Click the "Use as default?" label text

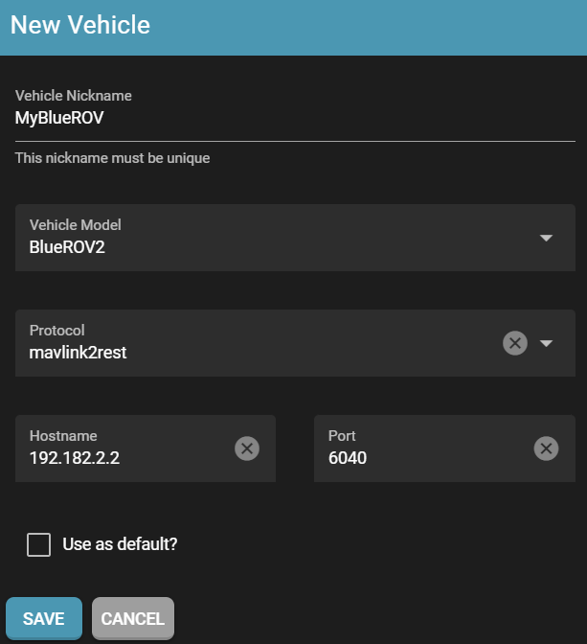[x=120, y=544]
